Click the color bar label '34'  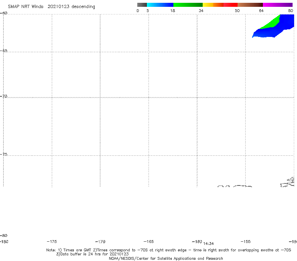[x=201, y=10]
